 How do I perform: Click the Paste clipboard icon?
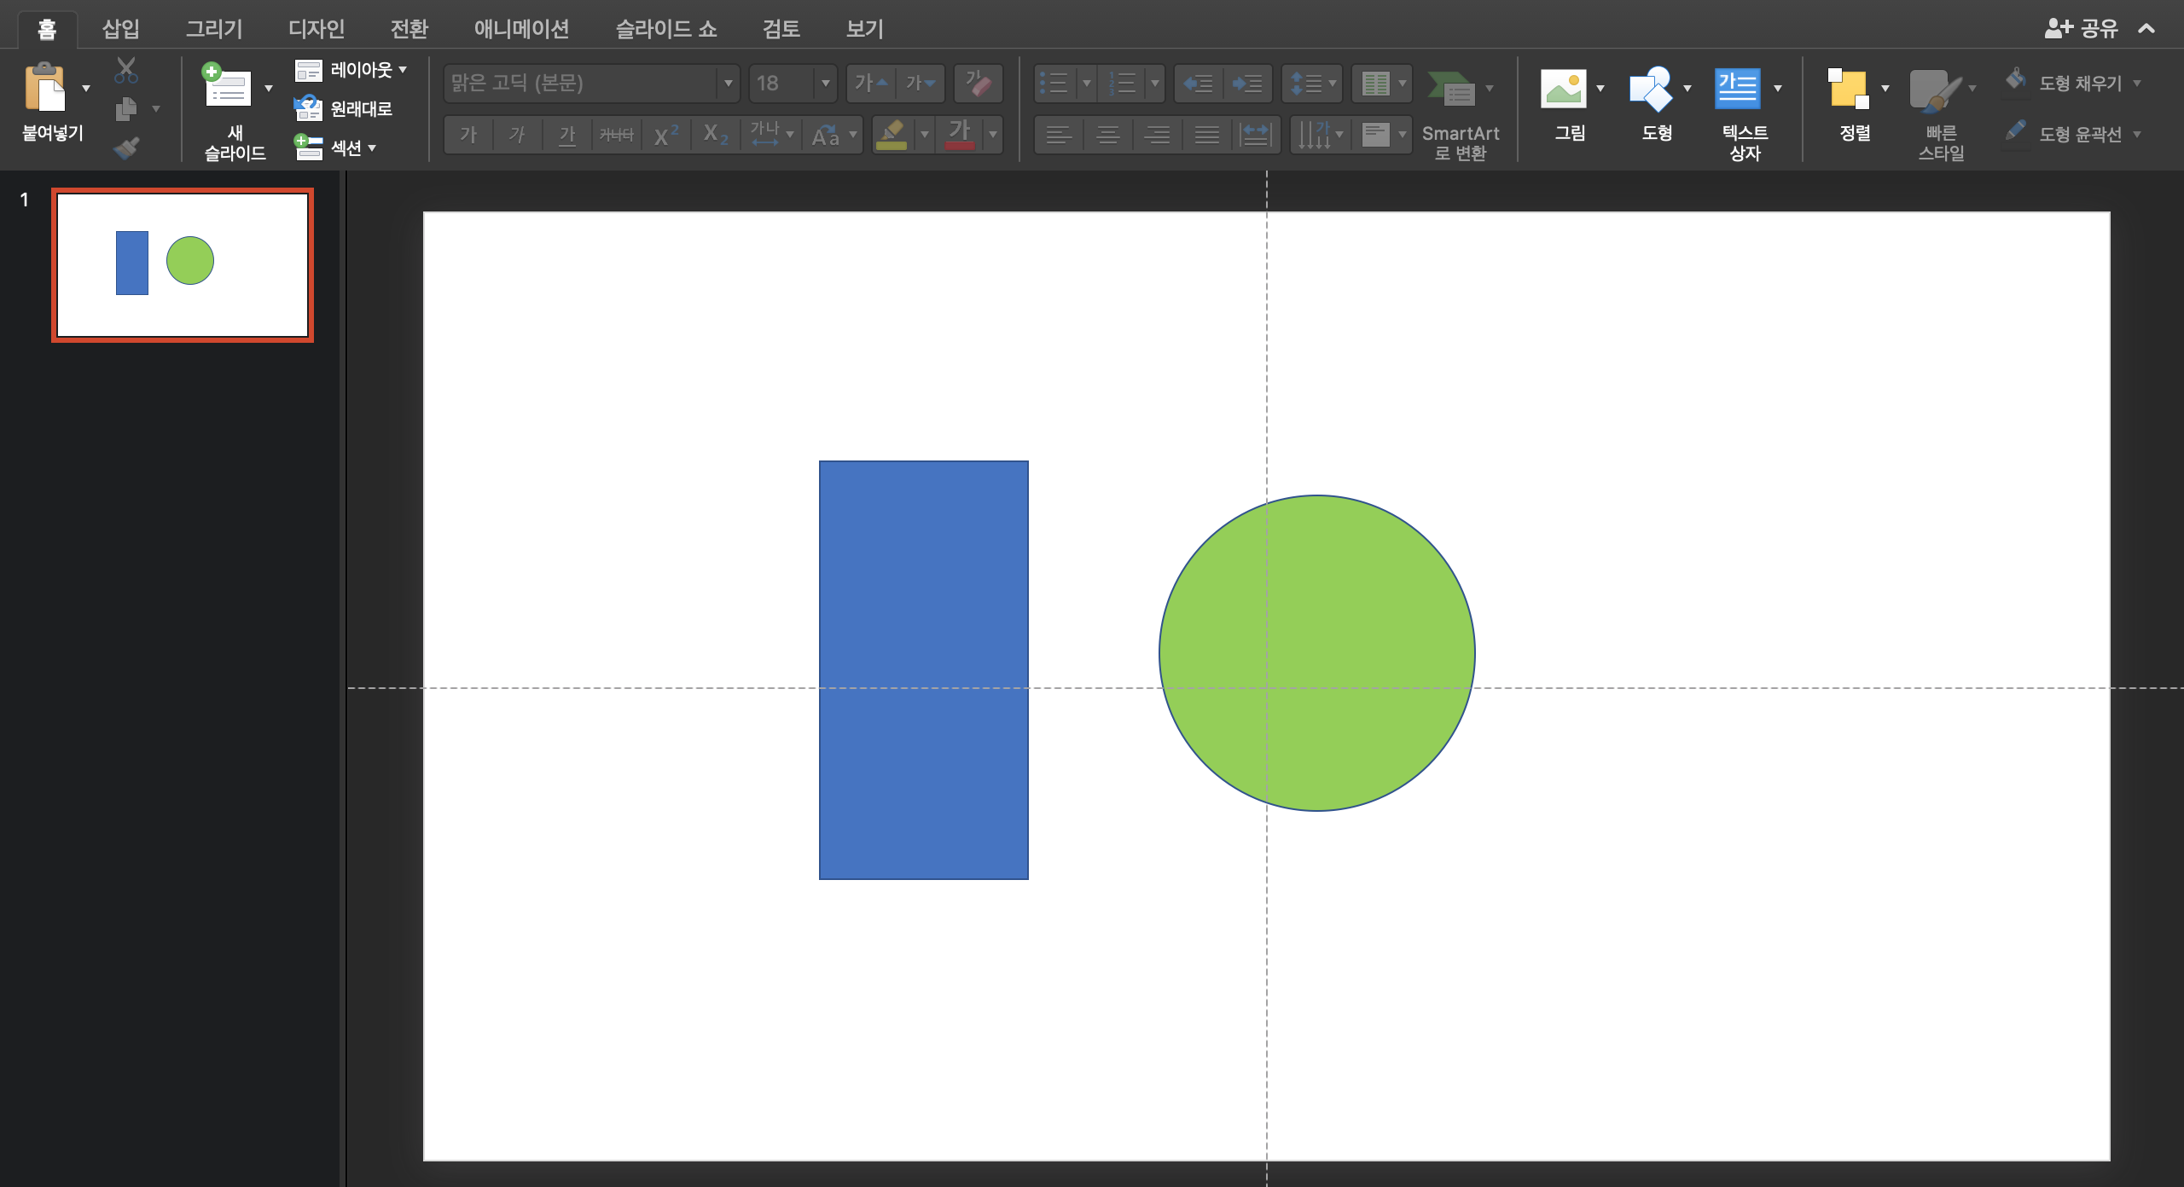pyautogui.click(x=44, y=87)
